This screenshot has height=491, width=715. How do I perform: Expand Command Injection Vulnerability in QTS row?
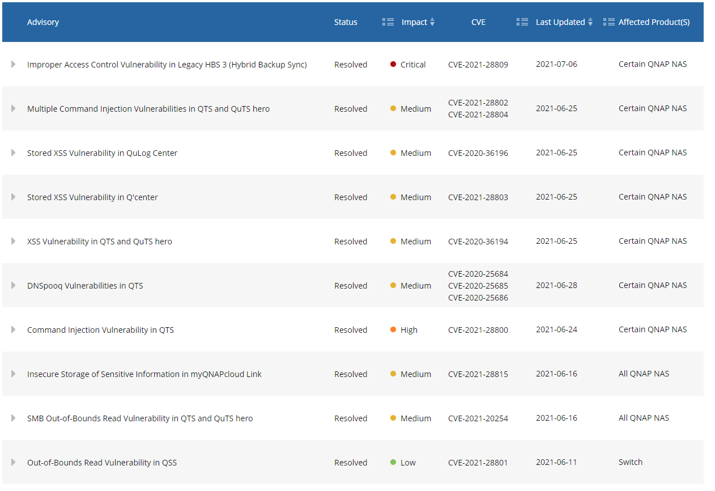13,329
